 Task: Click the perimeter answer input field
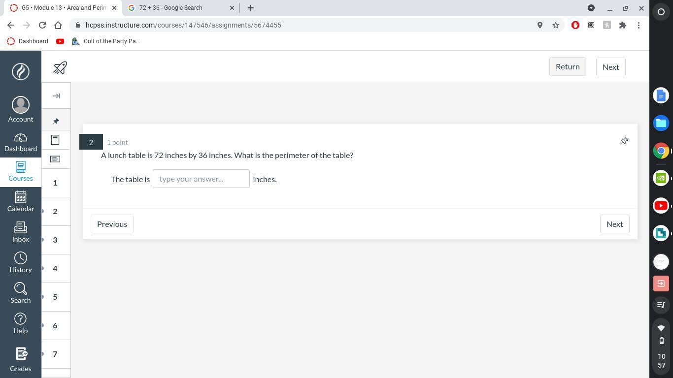click(x=201, y=179)
